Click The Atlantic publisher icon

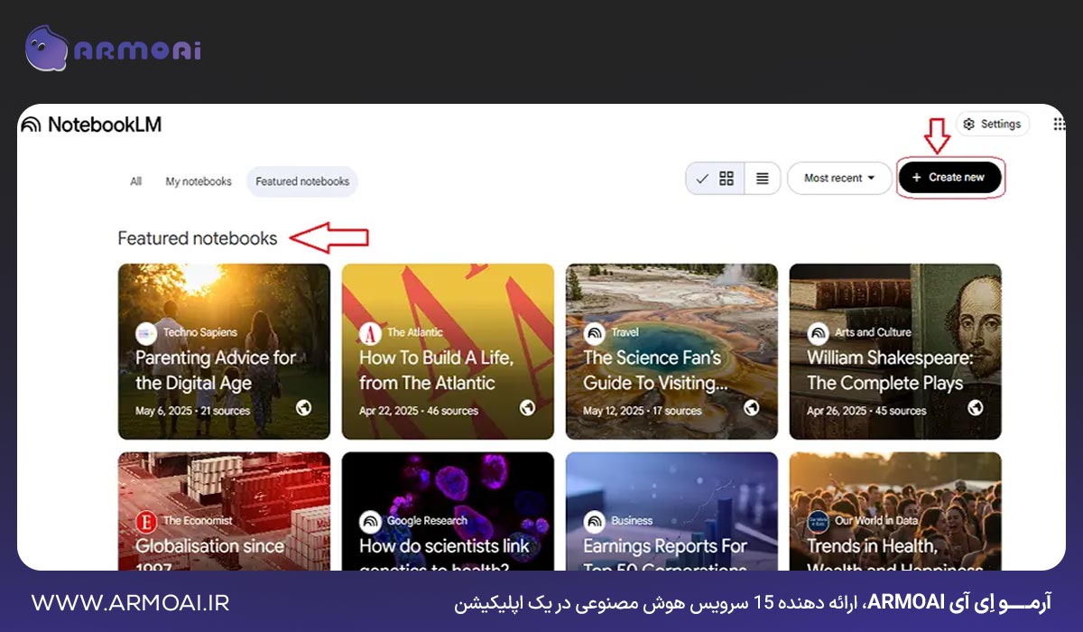click(371, 332)
